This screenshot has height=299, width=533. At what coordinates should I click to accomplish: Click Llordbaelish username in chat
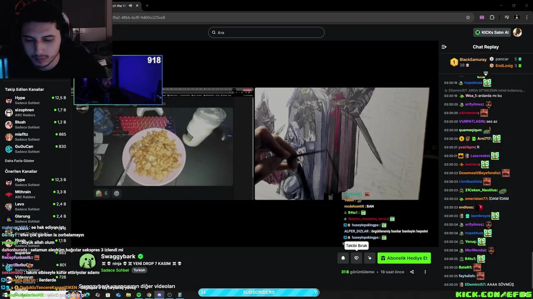[x=470, y=181]
